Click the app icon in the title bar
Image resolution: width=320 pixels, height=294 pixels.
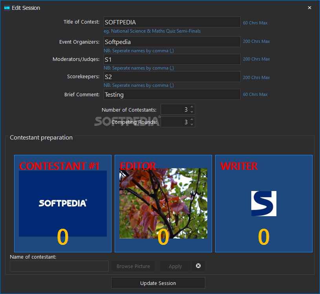coord(7,8)
